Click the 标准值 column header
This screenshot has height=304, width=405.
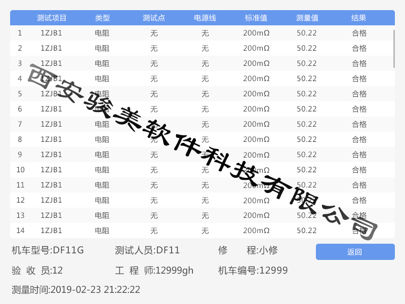tap(256, 18)
